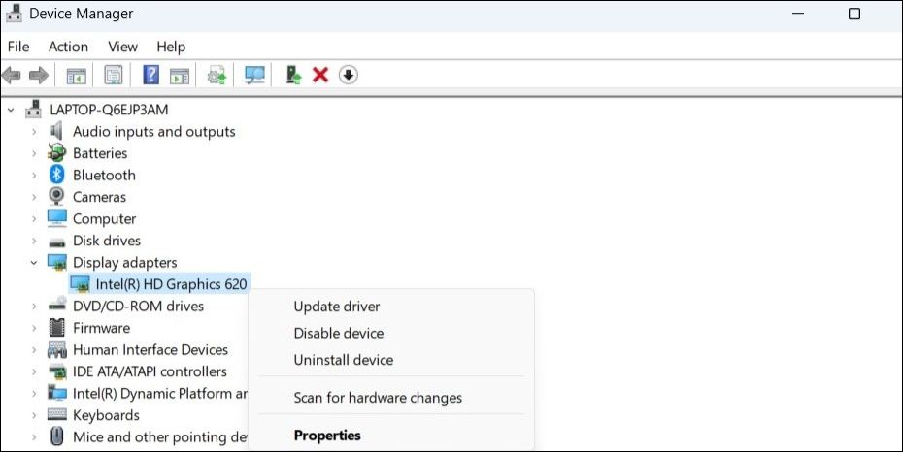Select the IDE ATA/ATAPI controllers label
Screen dimensions: 903x452
pos(150,371)
